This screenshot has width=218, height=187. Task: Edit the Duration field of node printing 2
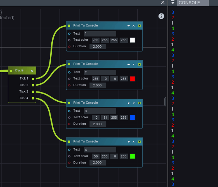click(98, 85)
